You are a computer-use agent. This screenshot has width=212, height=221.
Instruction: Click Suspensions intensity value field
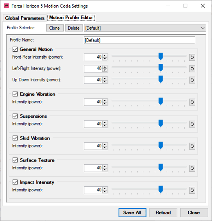93,124
